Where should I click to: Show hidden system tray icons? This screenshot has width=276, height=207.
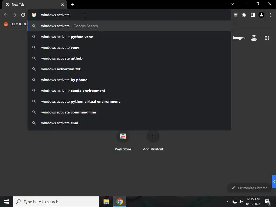pos(228,202)
